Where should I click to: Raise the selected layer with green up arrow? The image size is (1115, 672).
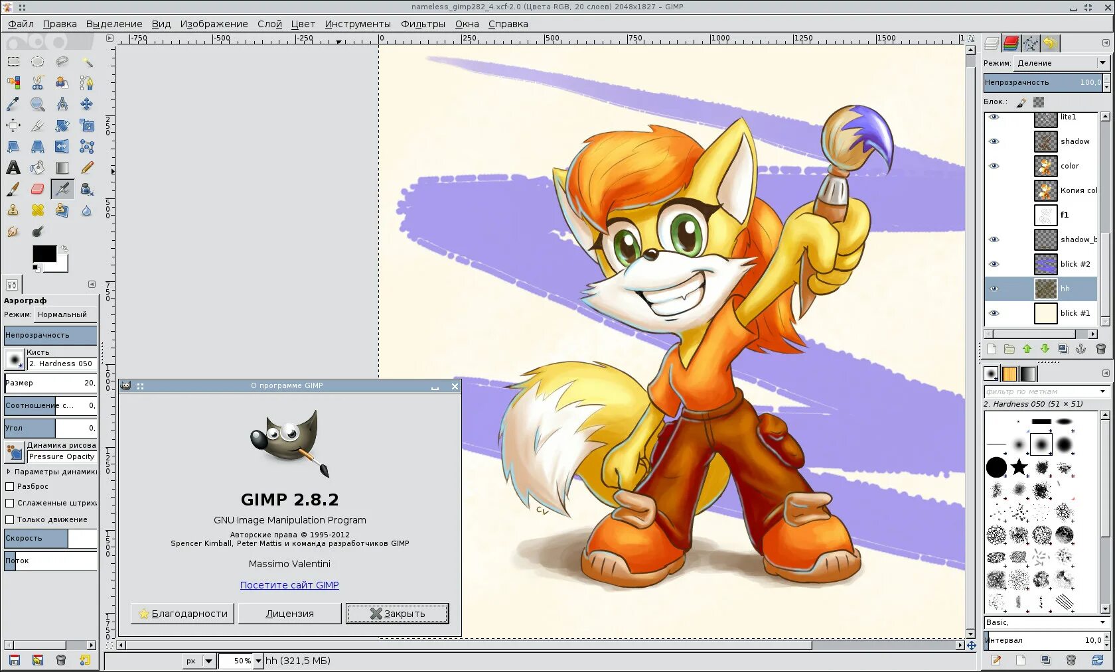point(1027,349)
